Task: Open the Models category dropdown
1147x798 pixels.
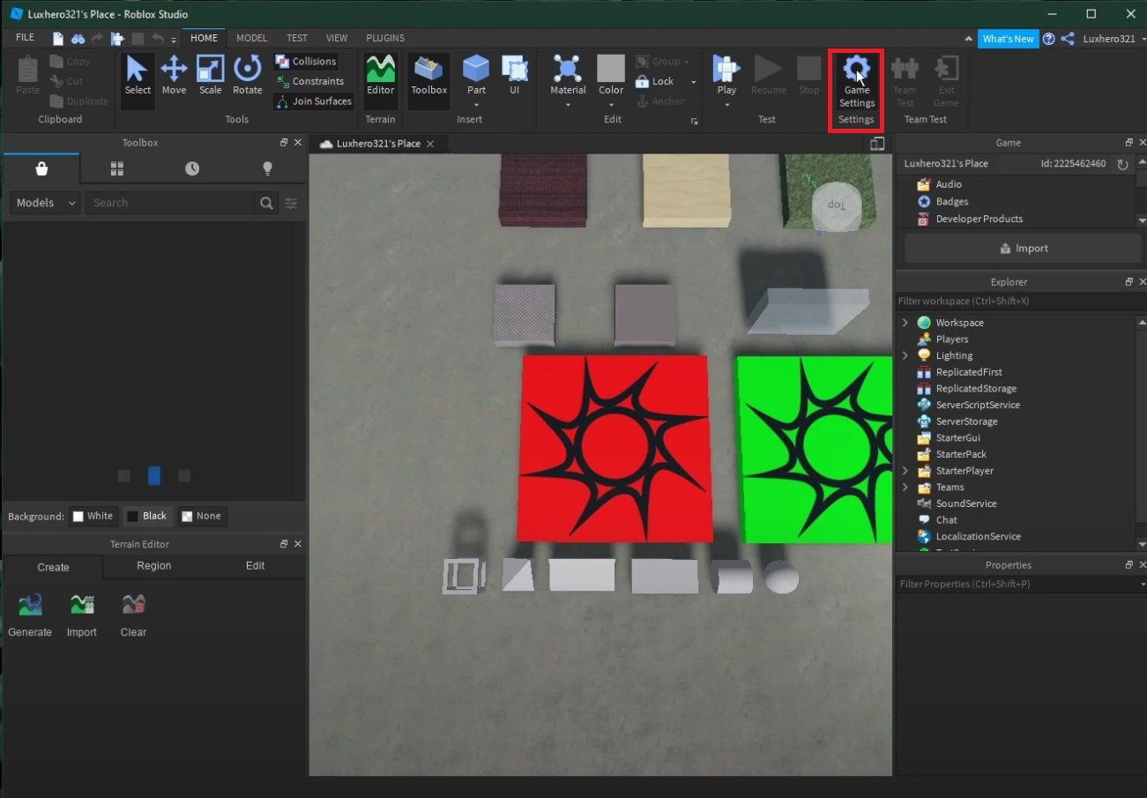Action: [x=45, y=203]
